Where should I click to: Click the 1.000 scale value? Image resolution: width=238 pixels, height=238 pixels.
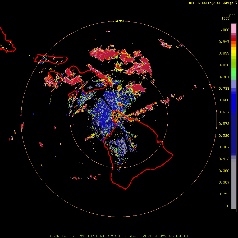coord(224,30)
